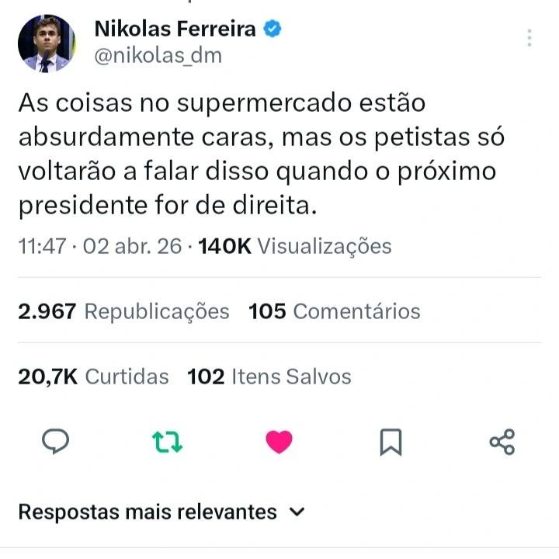Go to the @nikolas_dm handle
The height and width of the screenshot is (559, 559).
pos(158,56)
